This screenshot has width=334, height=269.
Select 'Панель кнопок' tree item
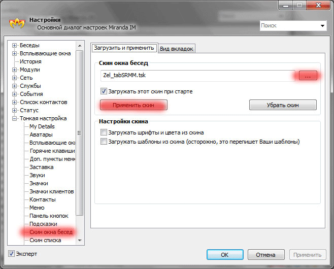click(49, 216)
